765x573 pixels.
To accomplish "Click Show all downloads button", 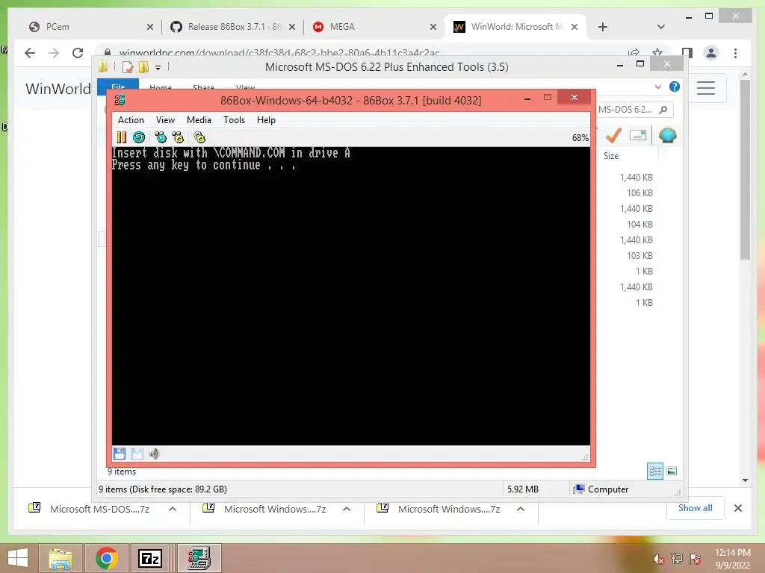I will [696, 508].
